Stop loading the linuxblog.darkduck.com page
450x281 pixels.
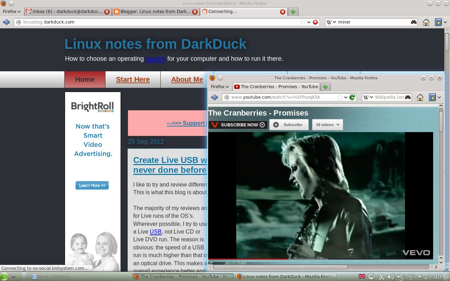(315, 22)
